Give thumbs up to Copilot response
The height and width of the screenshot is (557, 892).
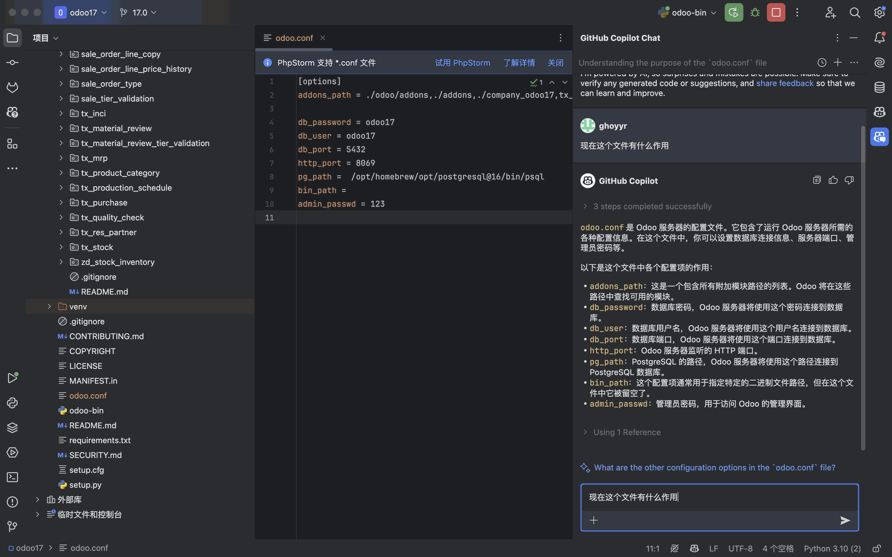pos(833,180)
